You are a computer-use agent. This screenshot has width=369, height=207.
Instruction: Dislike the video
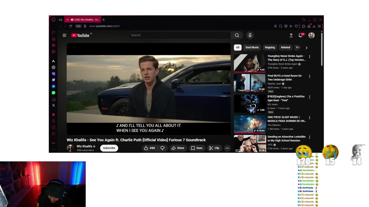(163, 148)
